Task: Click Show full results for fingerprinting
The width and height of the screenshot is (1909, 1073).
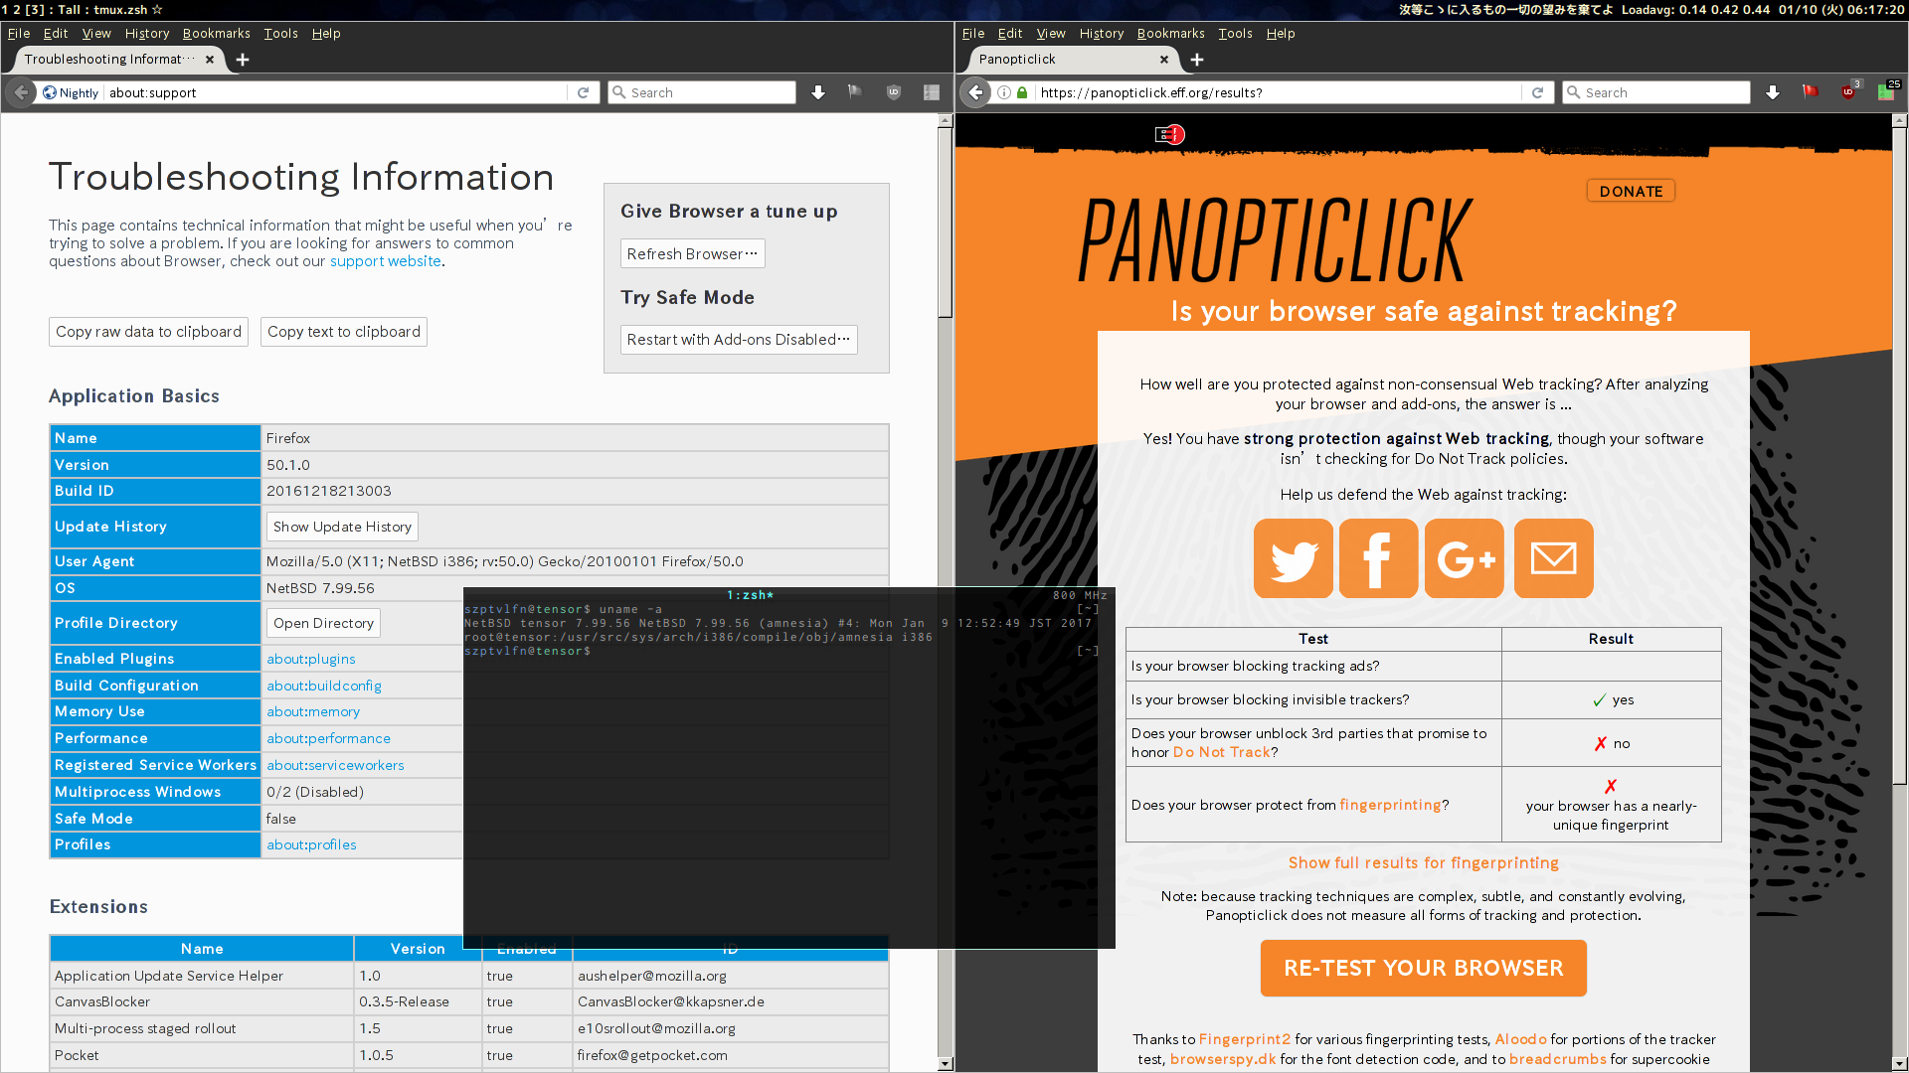Action: 1423,862
